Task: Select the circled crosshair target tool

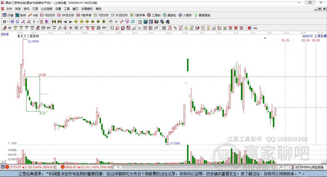Action: 65,28
